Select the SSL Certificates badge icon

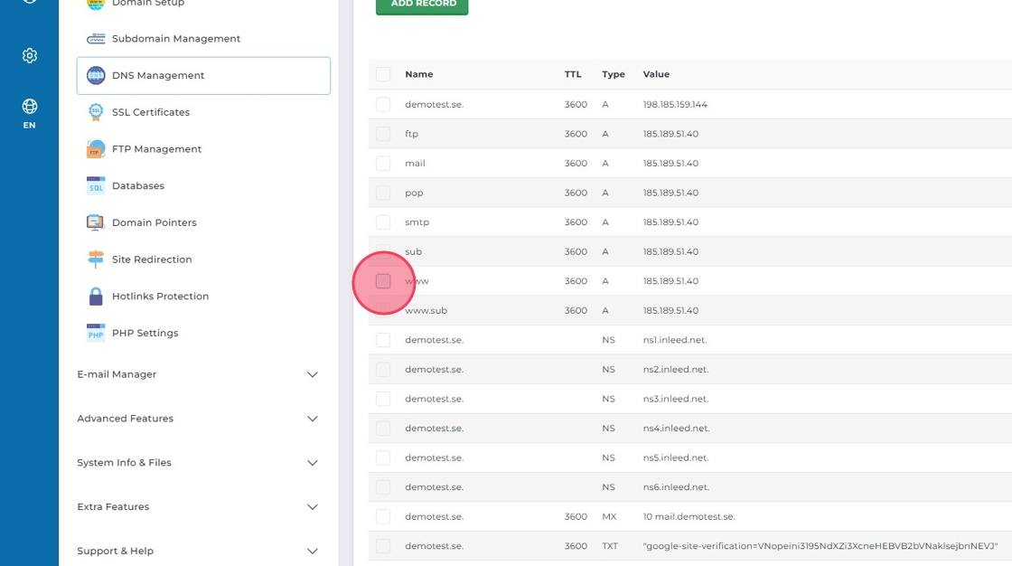(x=96, y=112)
